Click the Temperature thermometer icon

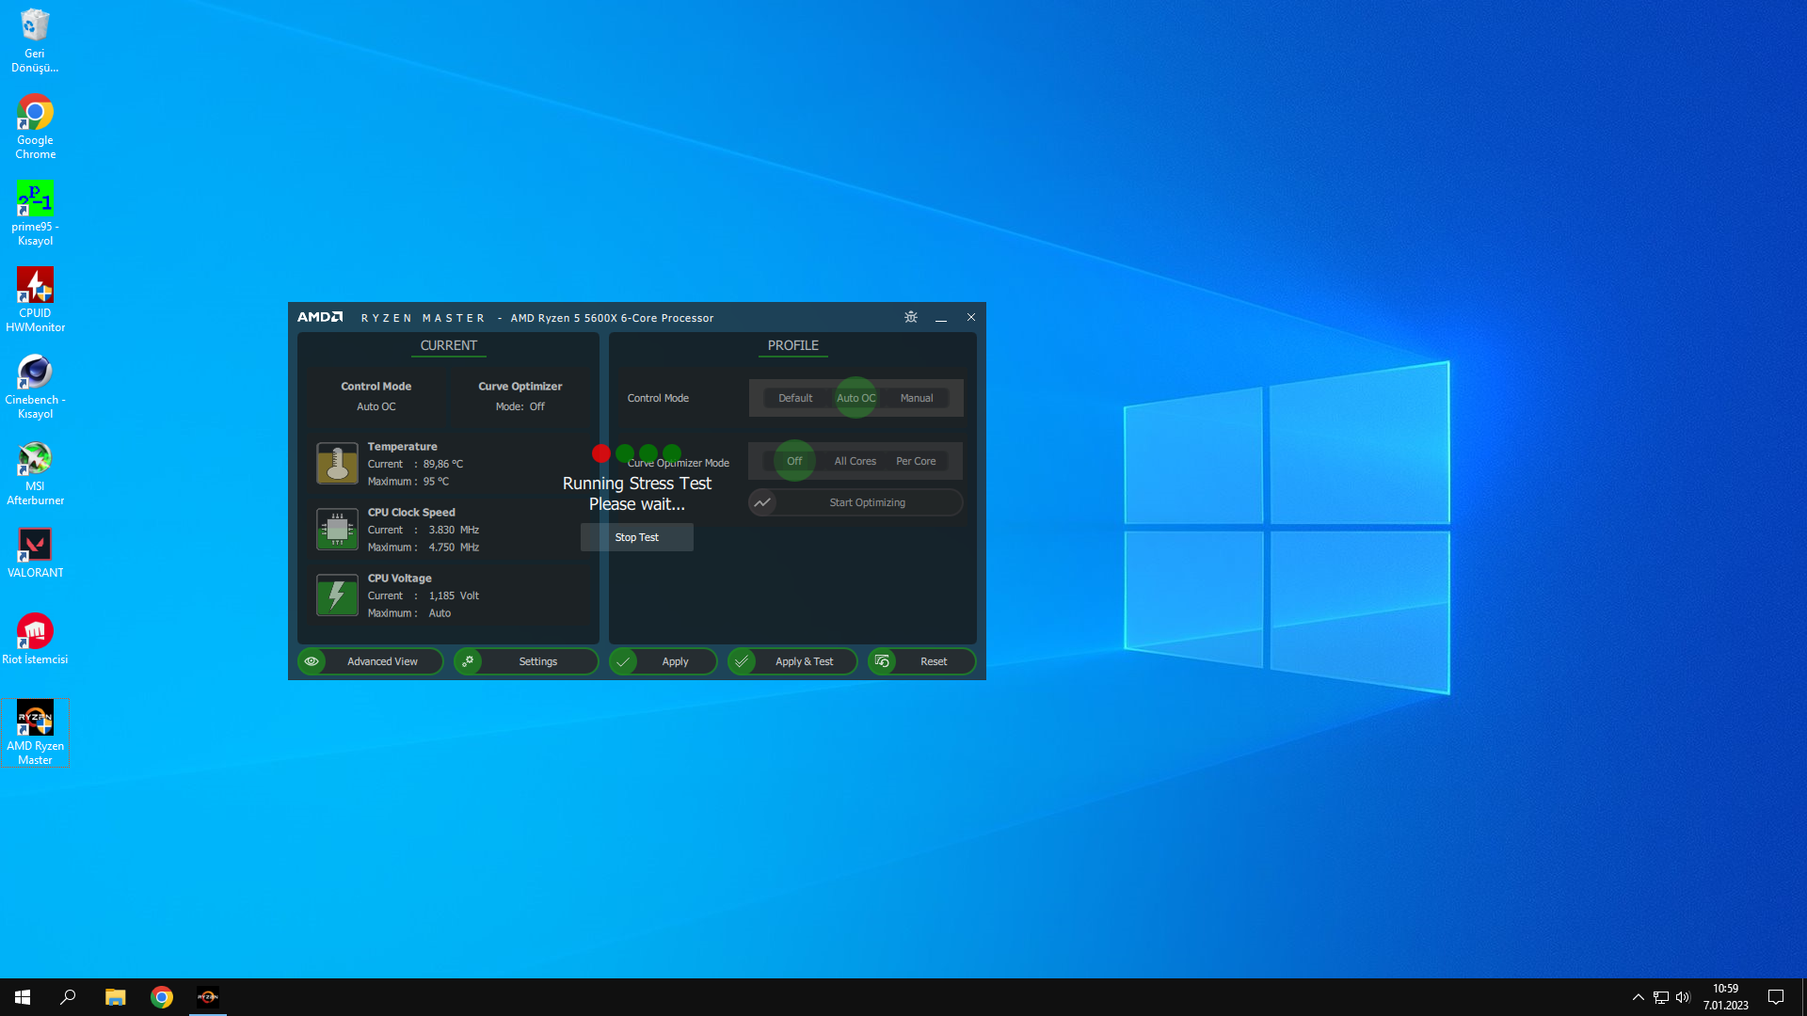click(337, 463)
